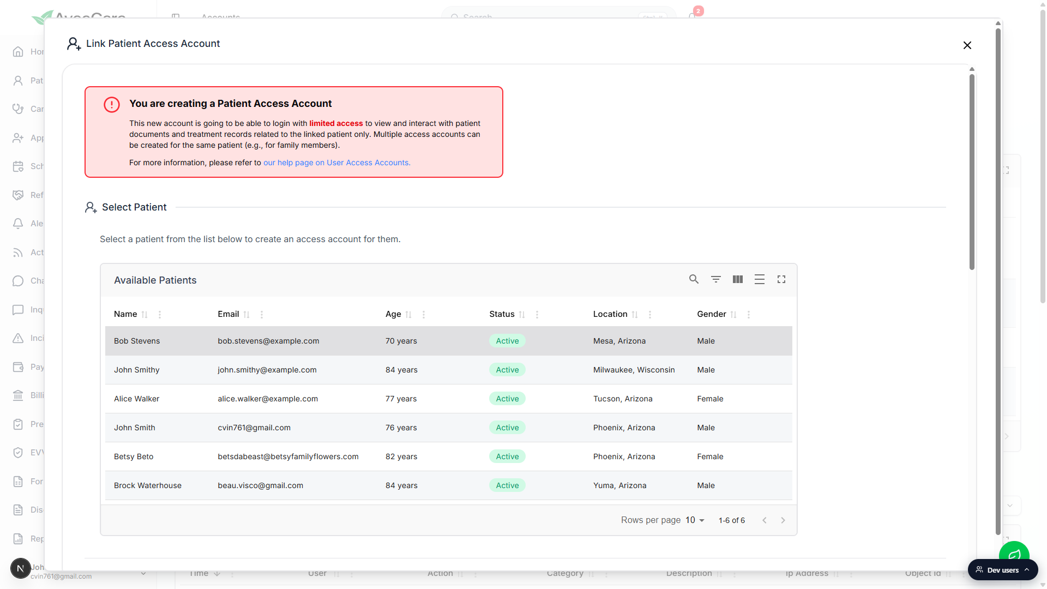Sort table by Age column
This screenshot has width=1047, height=589.
click(408, 315)
